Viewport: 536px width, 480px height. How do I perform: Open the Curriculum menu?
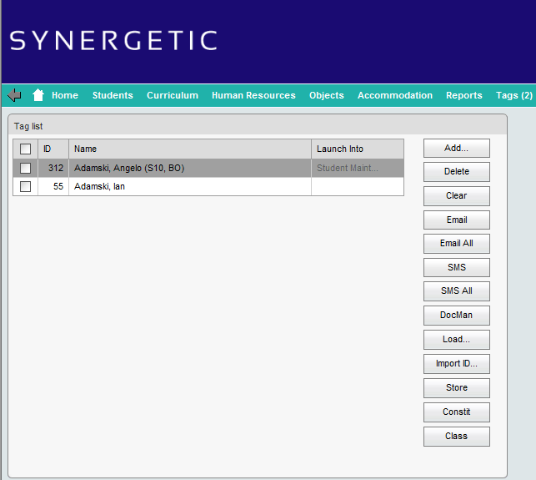173,95
